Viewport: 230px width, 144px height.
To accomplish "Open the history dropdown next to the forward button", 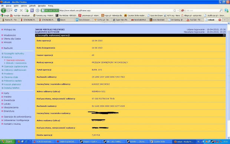I will (x=11, y=10).
